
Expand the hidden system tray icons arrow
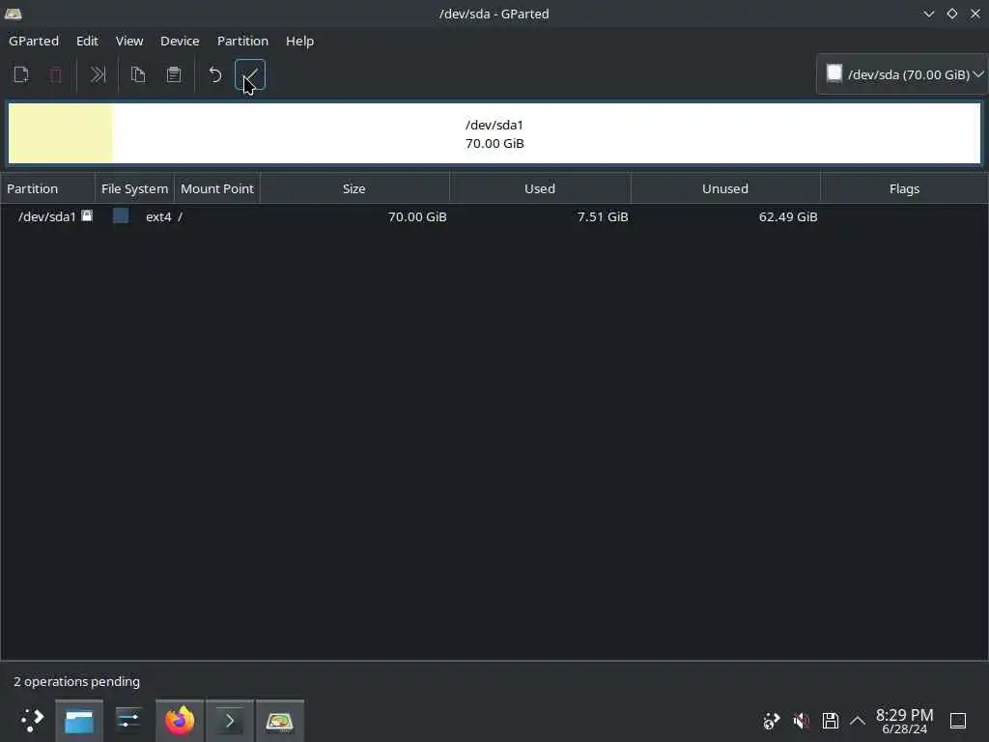tap(858, 721)
